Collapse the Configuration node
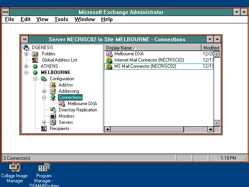The width and height of the screenshot is (249, 187). (x=35, y=79)
